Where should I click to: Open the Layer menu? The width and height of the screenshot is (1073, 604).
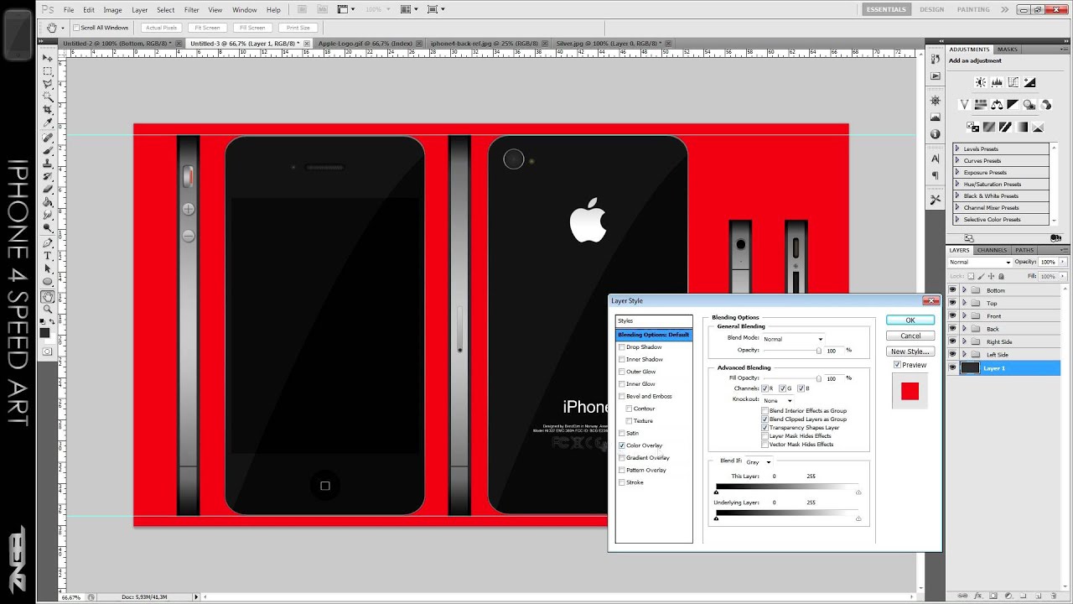pyautogui.click(x=139, y=9)
